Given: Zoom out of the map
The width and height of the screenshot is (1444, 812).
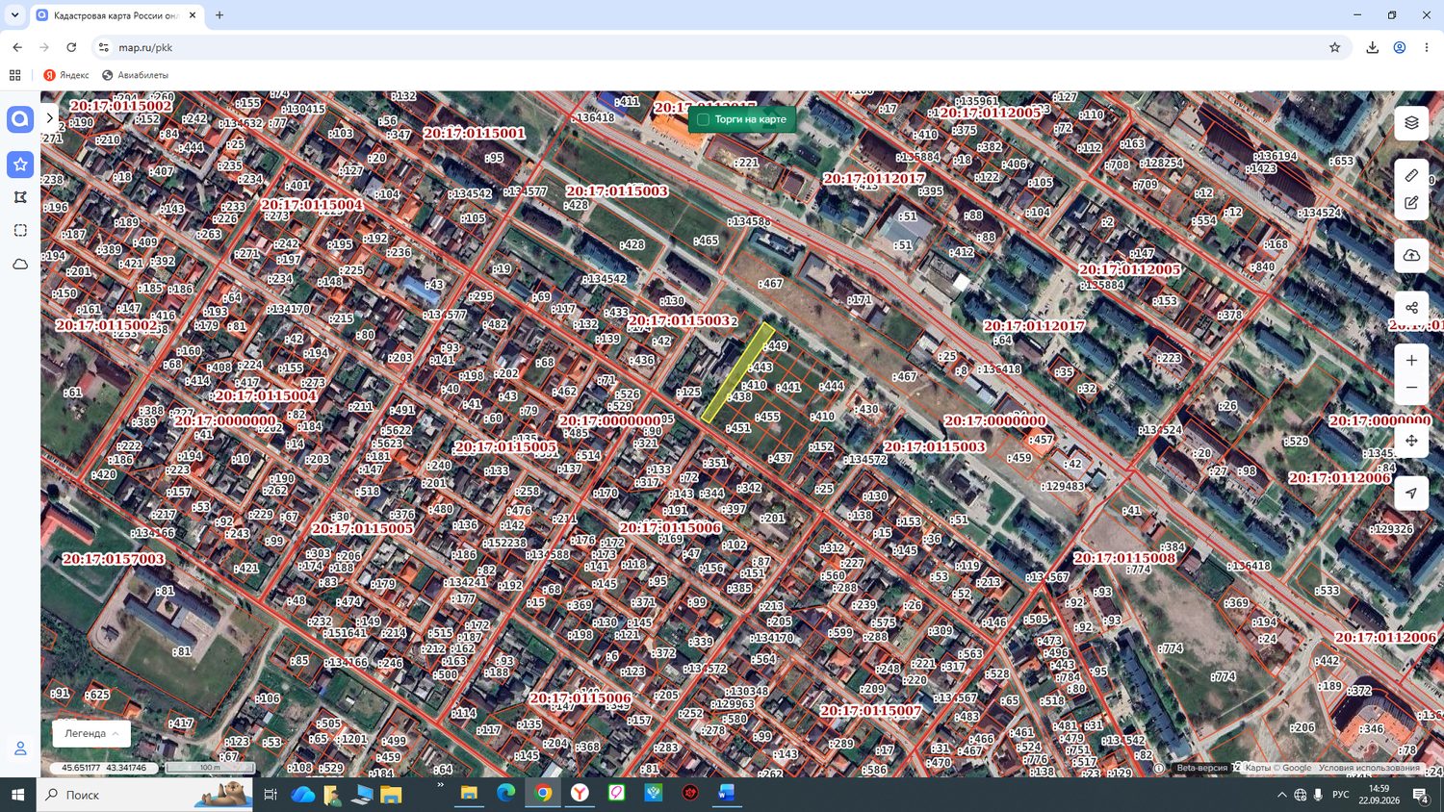Looking at the screenshot, I should click(1411, 388).
